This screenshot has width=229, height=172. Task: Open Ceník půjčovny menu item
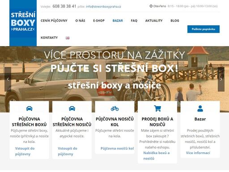pyautogui.click(x=54, y=21)
